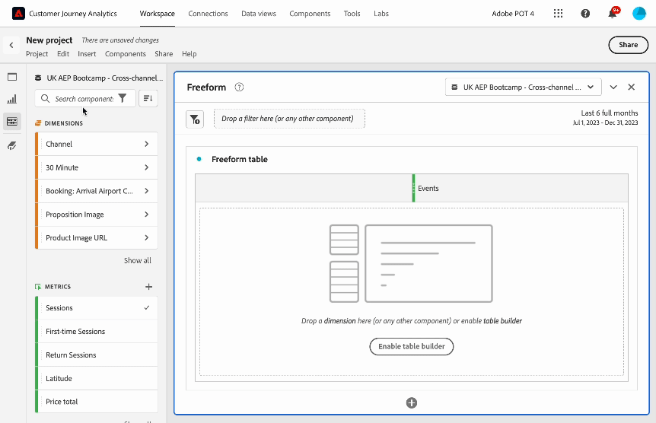The width and height of the screenshot is (656, 423).
Task: Click the Adobe logo icon
Action: 18,14
